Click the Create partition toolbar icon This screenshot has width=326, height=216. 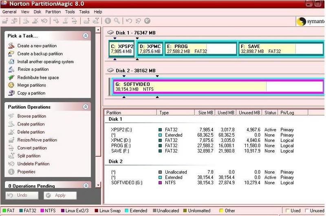coord(26,21)
